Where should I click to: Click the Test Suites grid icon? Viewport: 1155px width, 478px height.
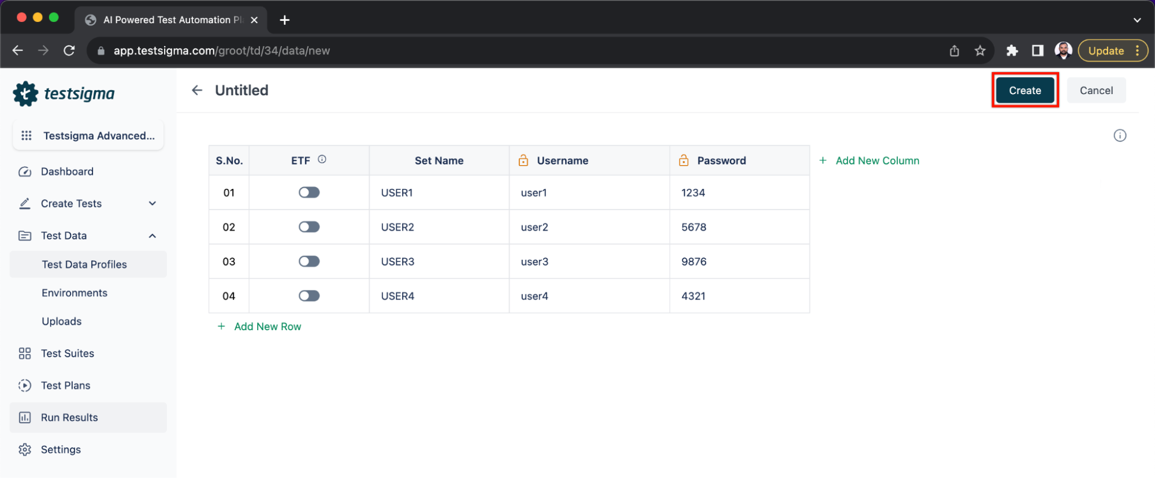[x=25, y=353]
